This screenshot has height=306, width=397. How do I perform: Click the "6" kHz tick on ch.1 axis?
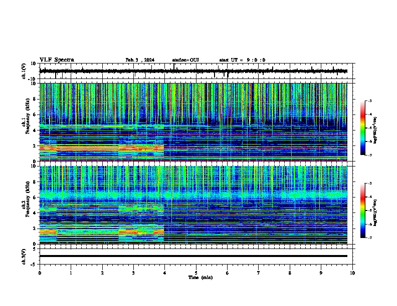35,114
